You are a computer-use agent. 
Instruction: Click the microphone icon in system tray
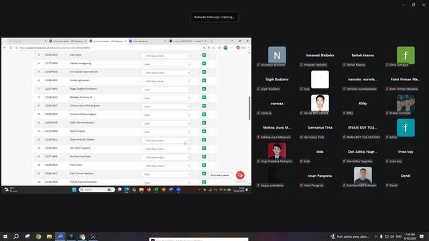click(381, 236)
